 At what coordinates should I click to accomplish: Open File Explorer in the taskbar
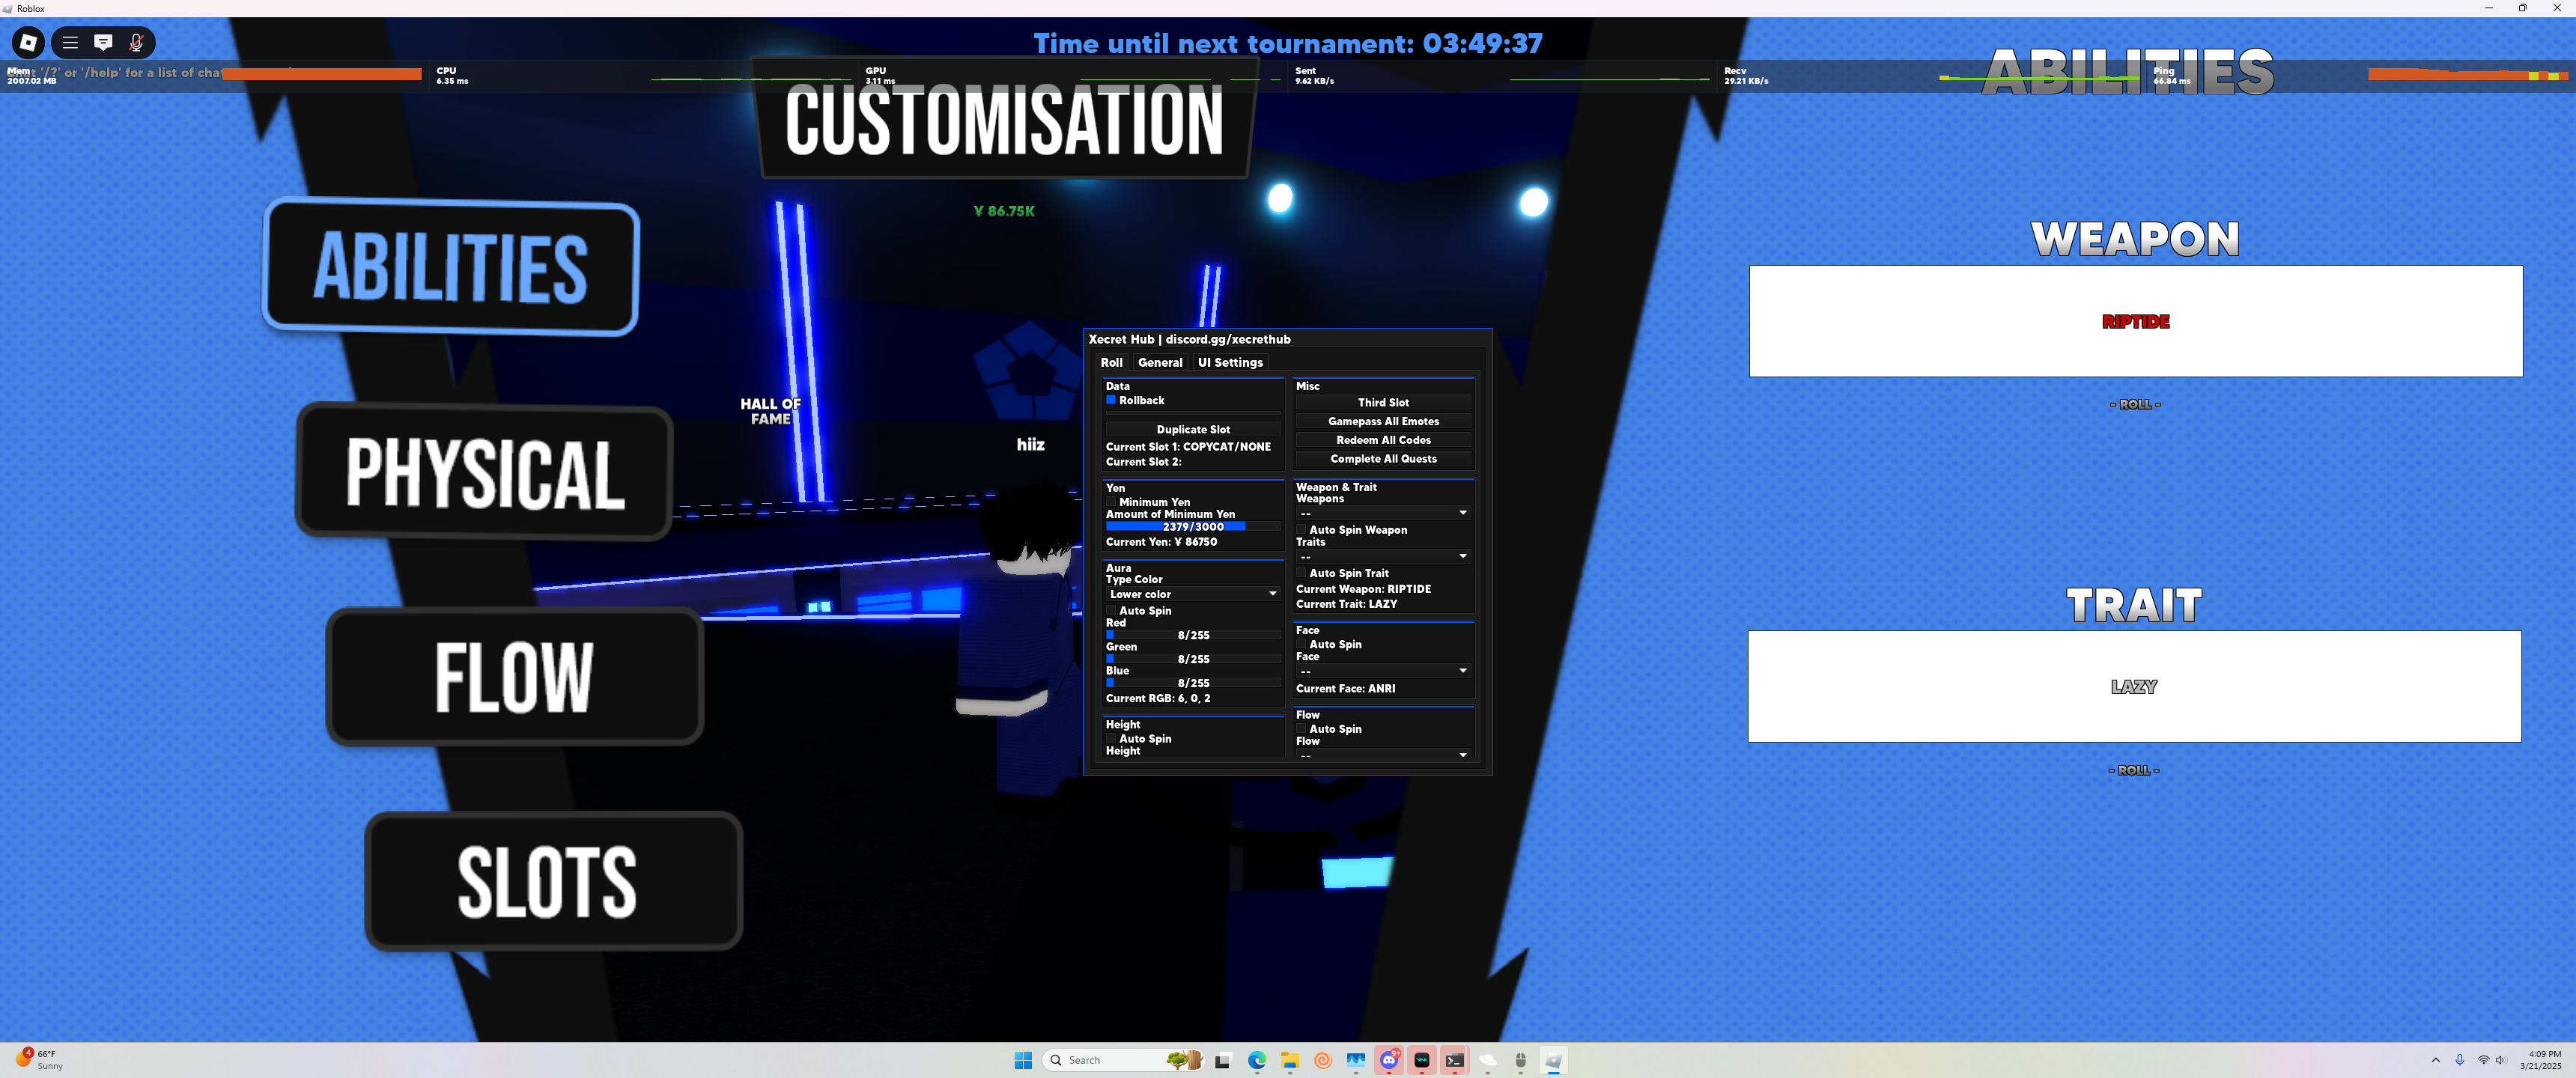click(x=1290, y=1060)
